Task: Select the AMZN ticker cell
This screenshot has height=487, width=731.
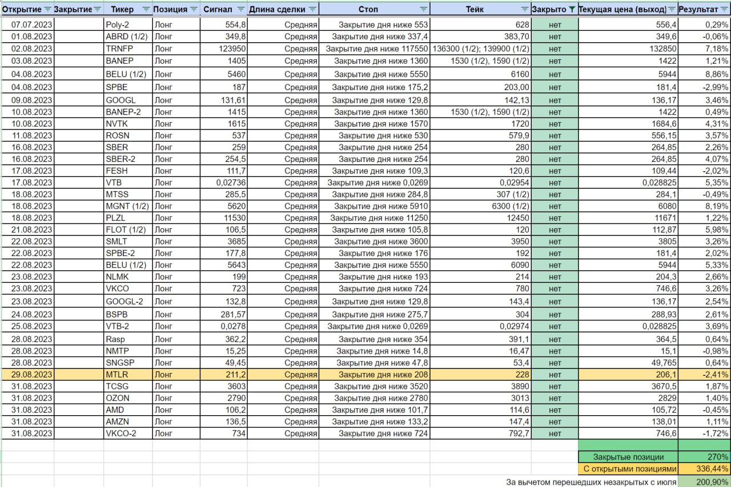Action: tap(127, 422)
